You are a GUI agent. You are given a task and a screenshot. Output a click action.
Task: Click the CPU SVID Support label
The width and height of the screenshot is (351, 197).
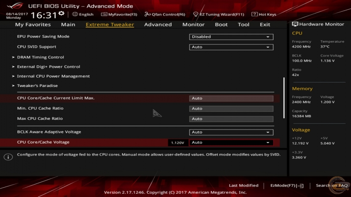pos(37,47)
